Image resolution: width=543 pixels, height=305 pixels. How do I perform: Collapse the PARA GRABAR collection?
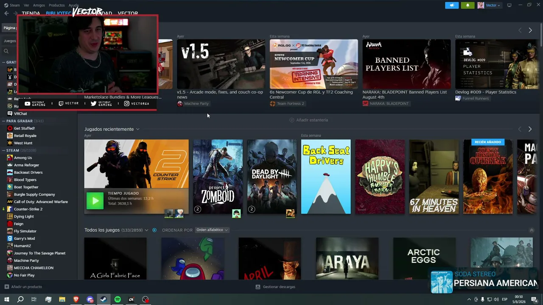coord(4,121)
